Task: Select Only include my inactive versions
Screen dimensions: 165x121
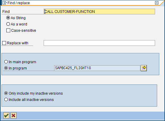Action: click(6, 93)
